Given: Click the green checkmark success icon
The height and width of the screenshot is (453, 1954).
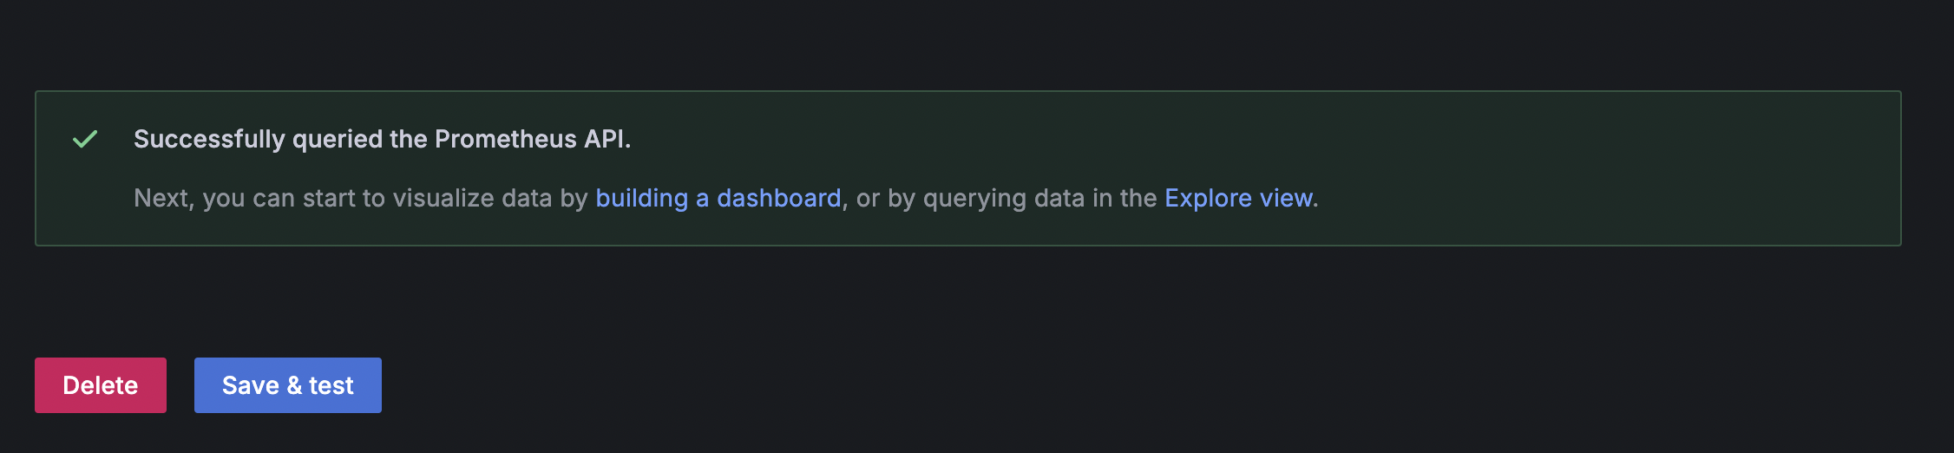Looking at the screenshot, I should tap(85, 139).
